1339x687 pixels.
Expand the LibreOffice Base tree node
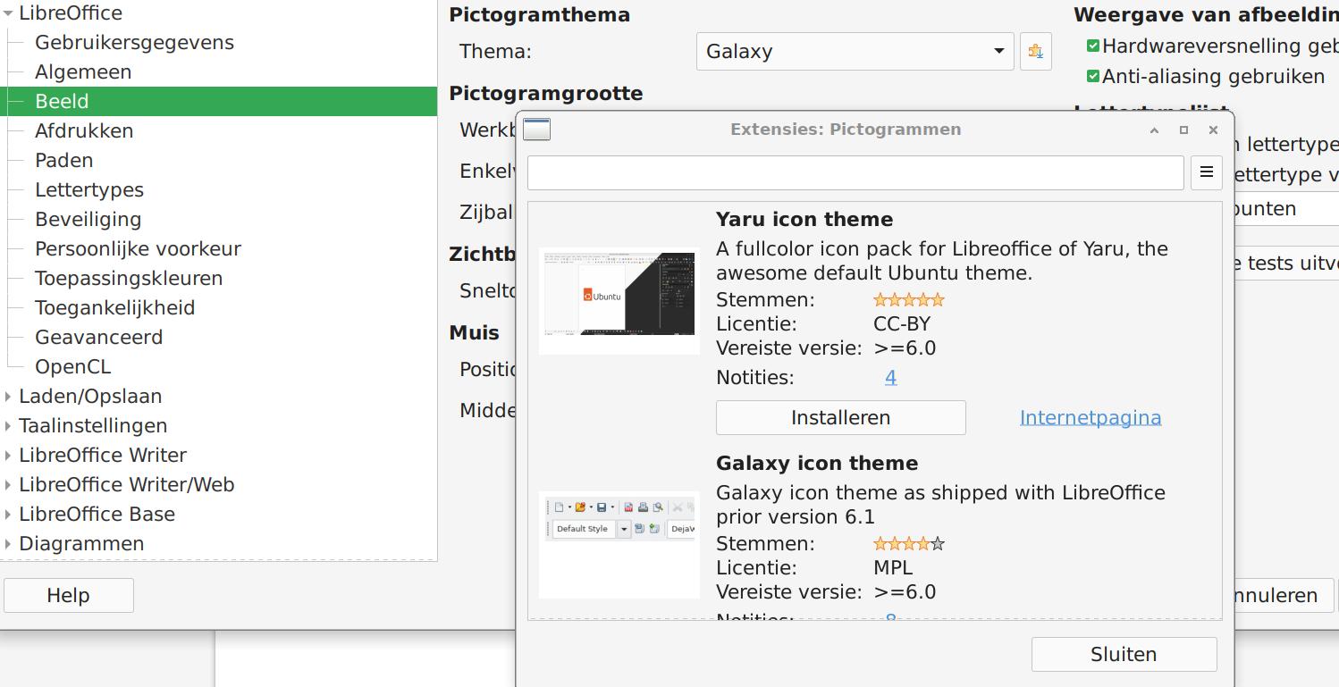pyautogui.click(x=8, y=514)
